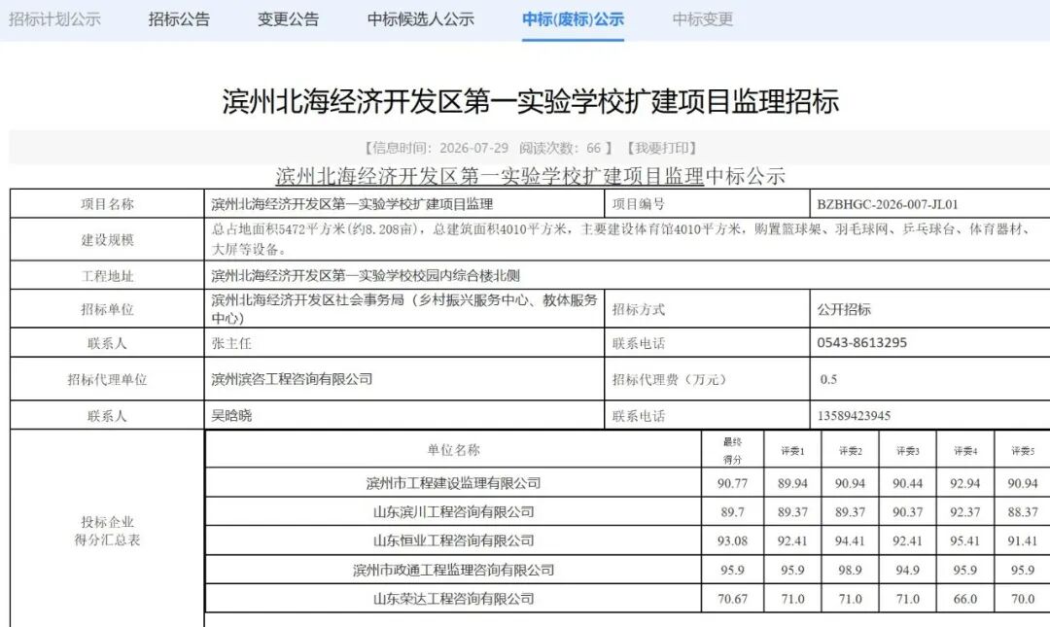Click final score 93.08

click(733, 540)
